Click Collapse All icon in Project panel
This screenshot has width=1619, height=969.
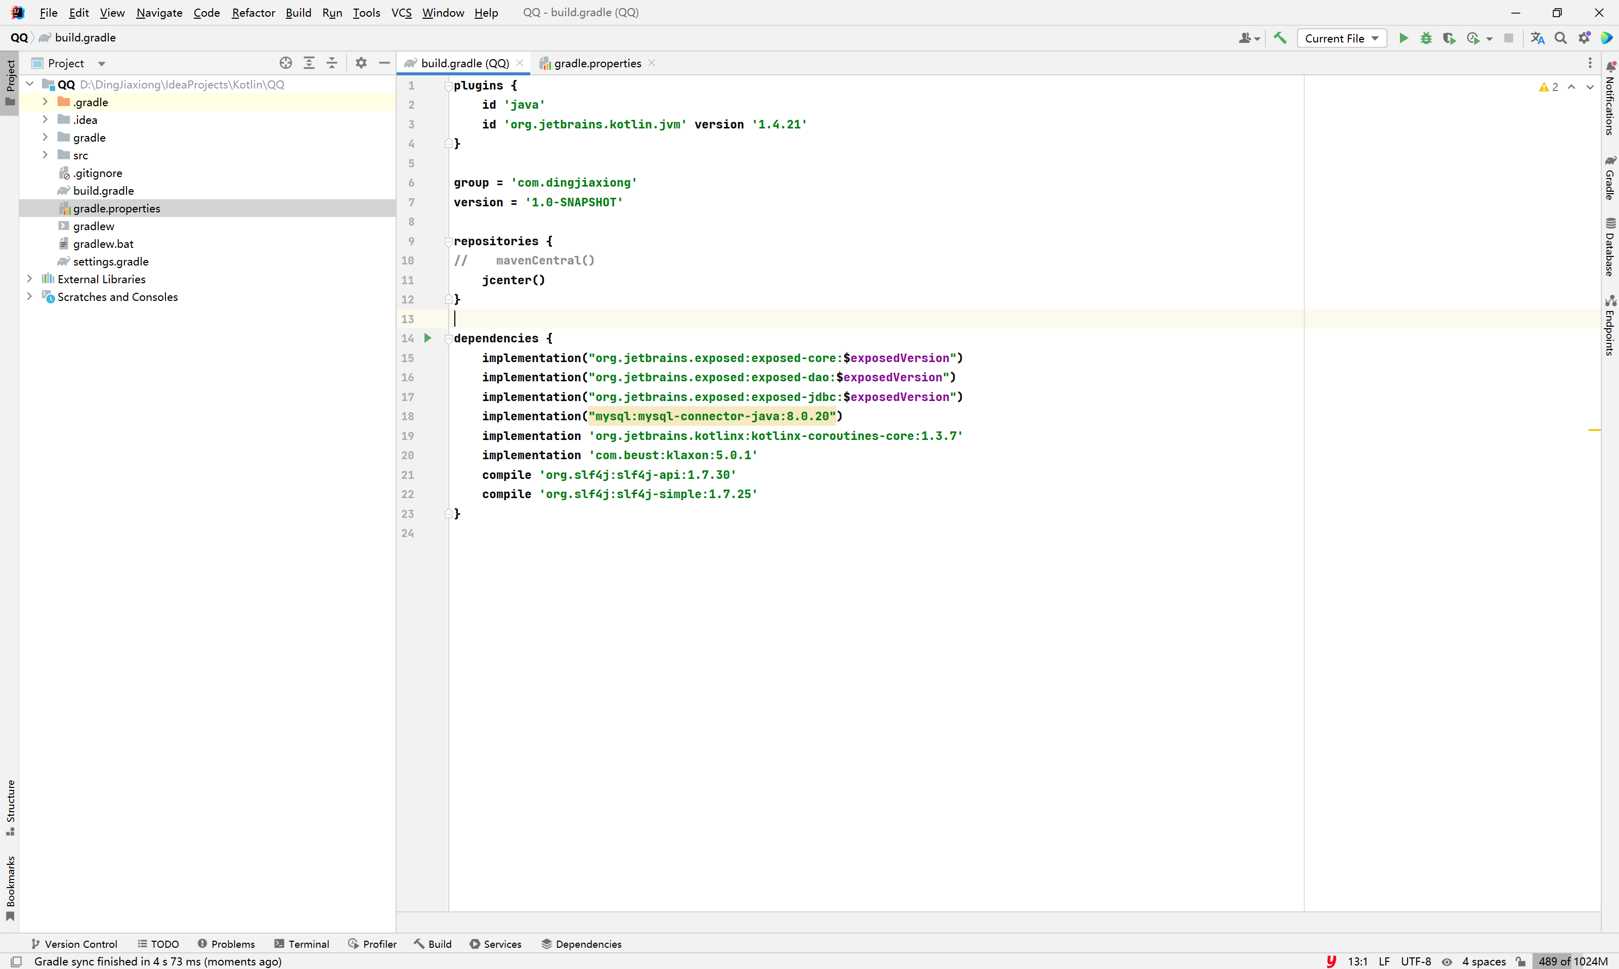[332, 63]
